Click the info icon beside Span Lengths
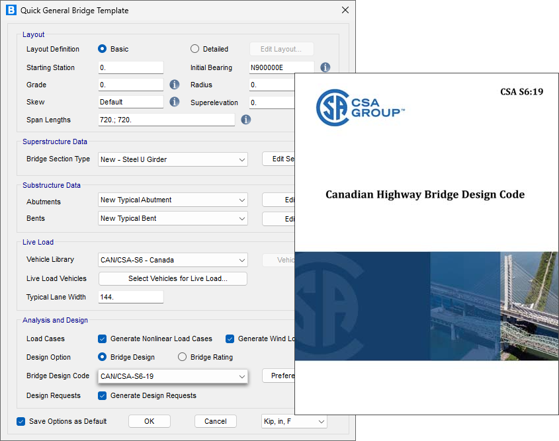This screenshot has height=441, width=559. (x=245, y=120)
